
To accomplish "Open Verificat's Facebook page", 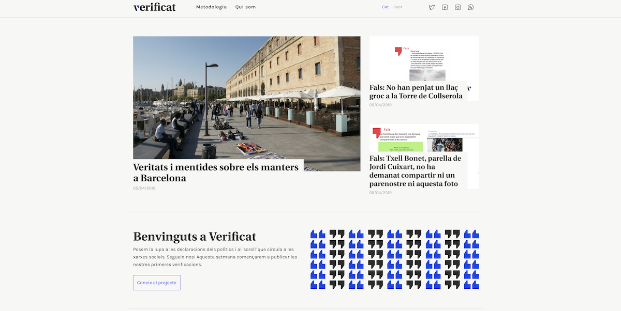I will point(445,7).
